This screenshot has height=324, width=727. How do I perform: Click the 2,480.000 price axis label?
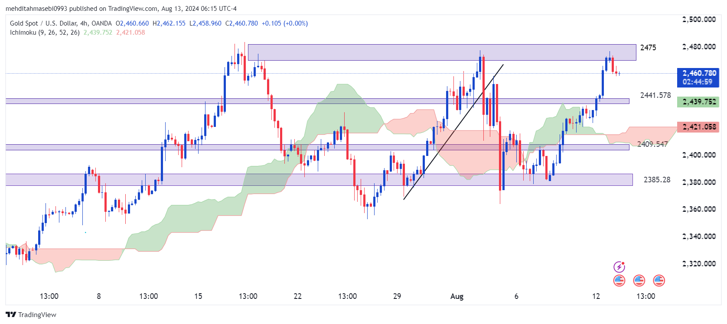pyautogui.click(x=699, y=47)
